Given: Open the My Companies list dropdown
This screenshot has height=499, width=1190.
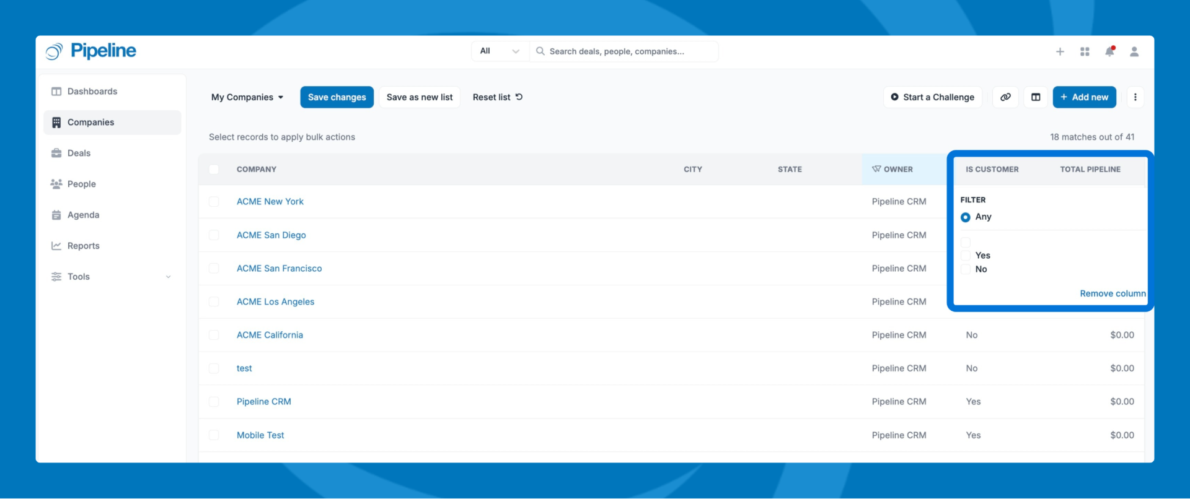Looking at the screenshot, I should tap(247, 97).
